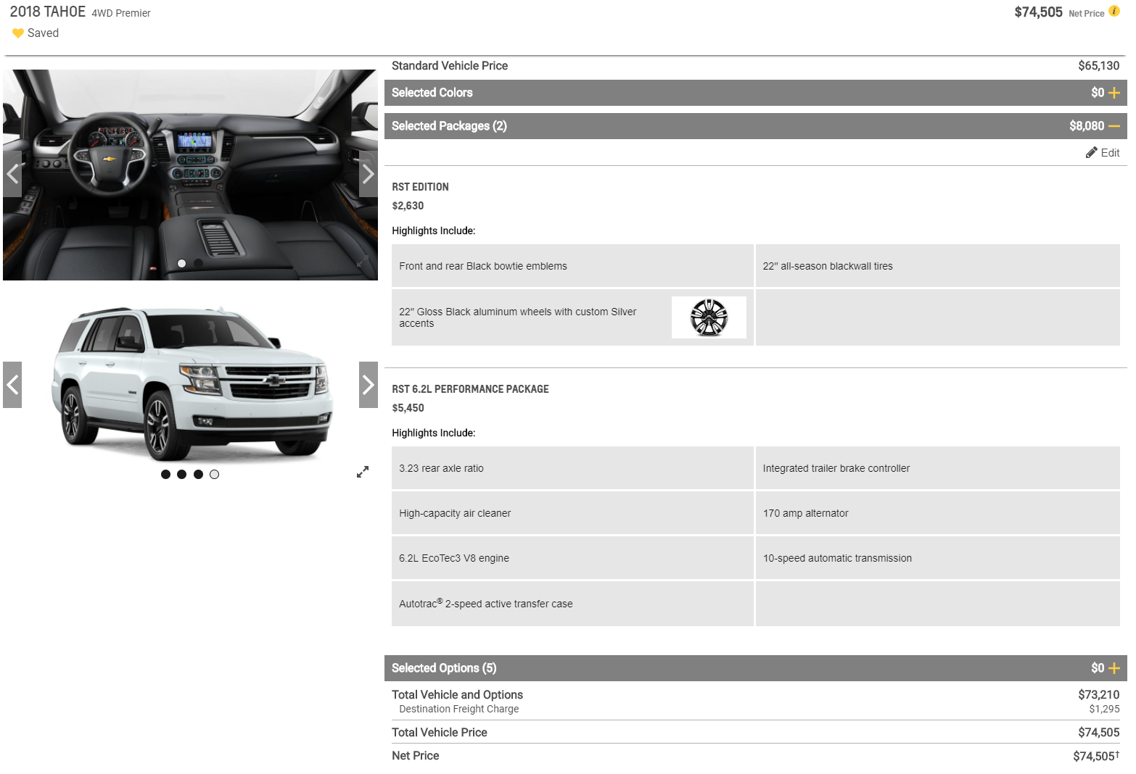Select second exterior carousel dot
This screenshot has width=1136, height=774.
[x=181, y=475]
